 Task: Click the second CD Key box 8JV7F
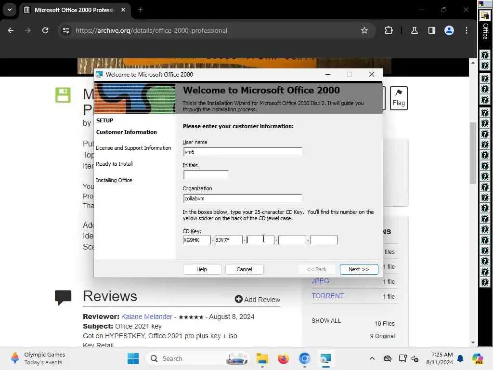[229, 240]
